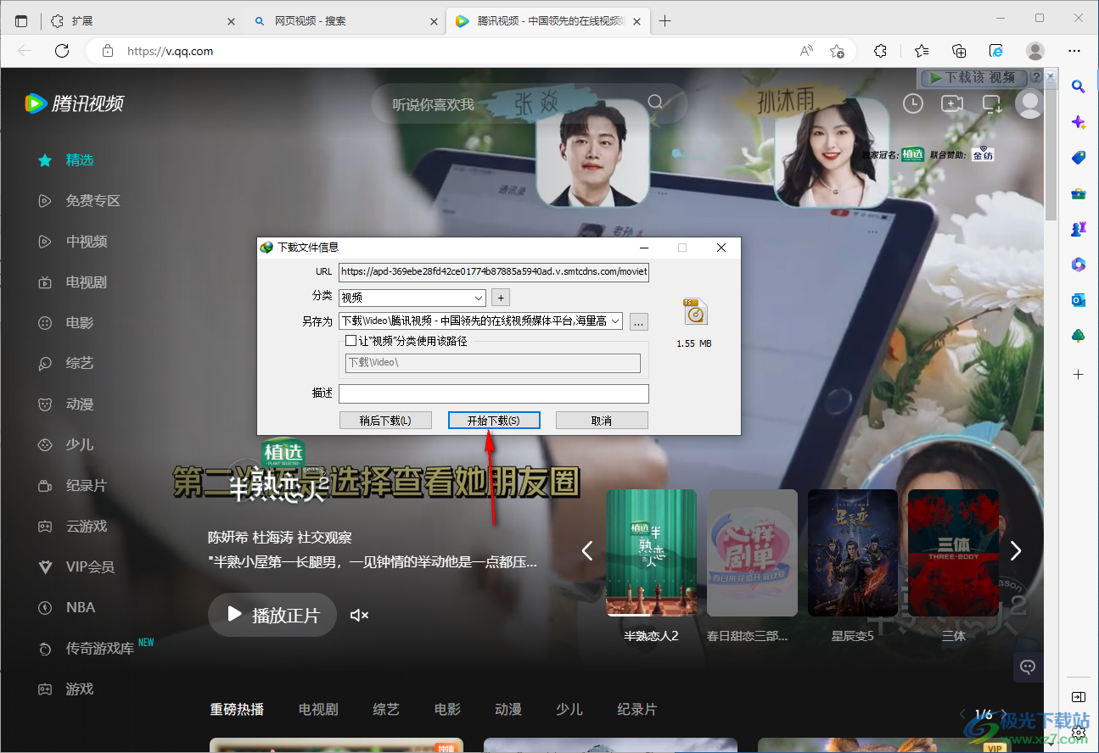Open the watch history clock icon

912,103
